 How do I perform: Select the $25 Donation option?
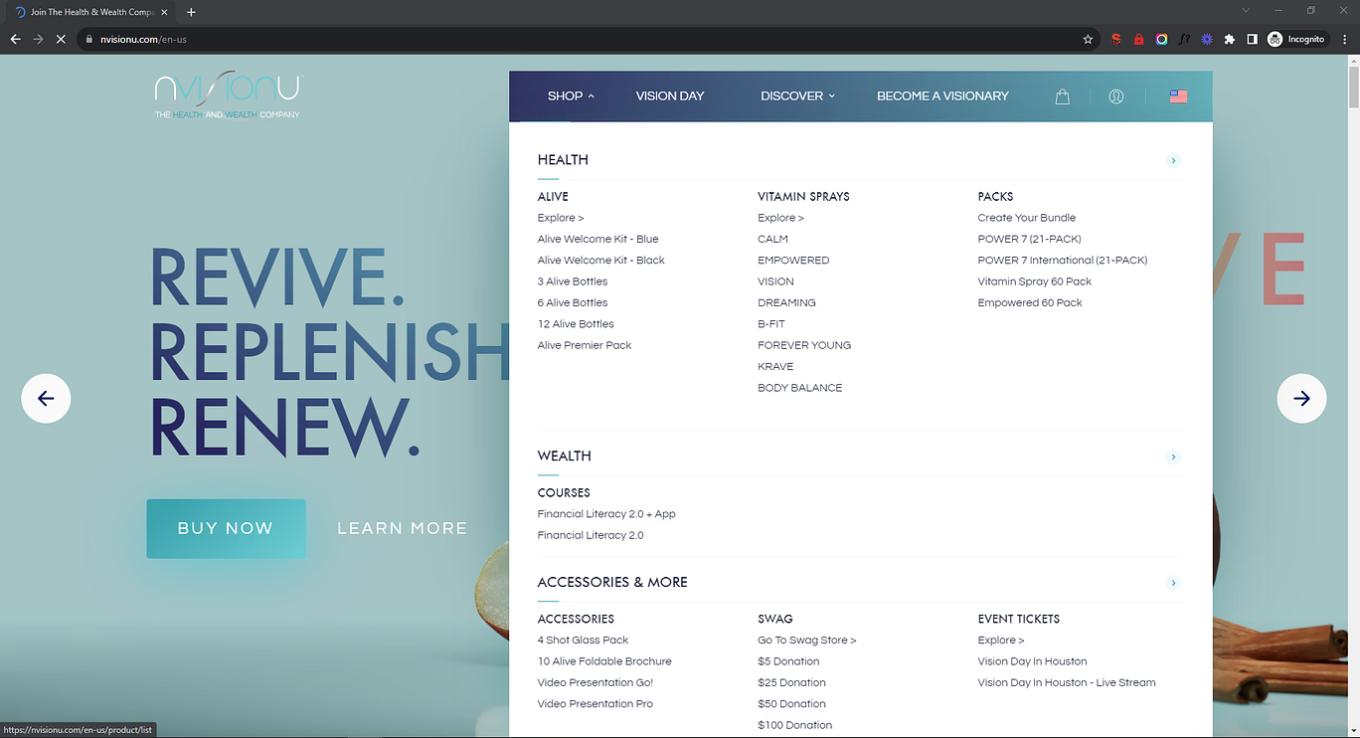tap(791, 683)
